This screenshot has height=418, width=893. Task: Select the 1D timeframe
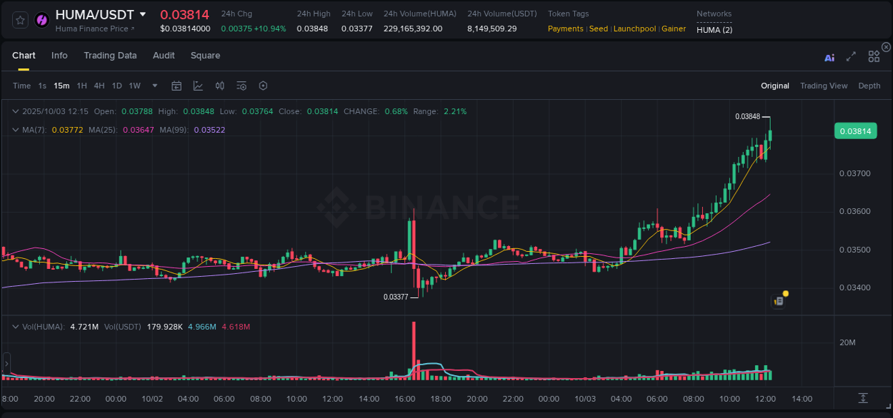pyautogui.click(x=116, y=86)
